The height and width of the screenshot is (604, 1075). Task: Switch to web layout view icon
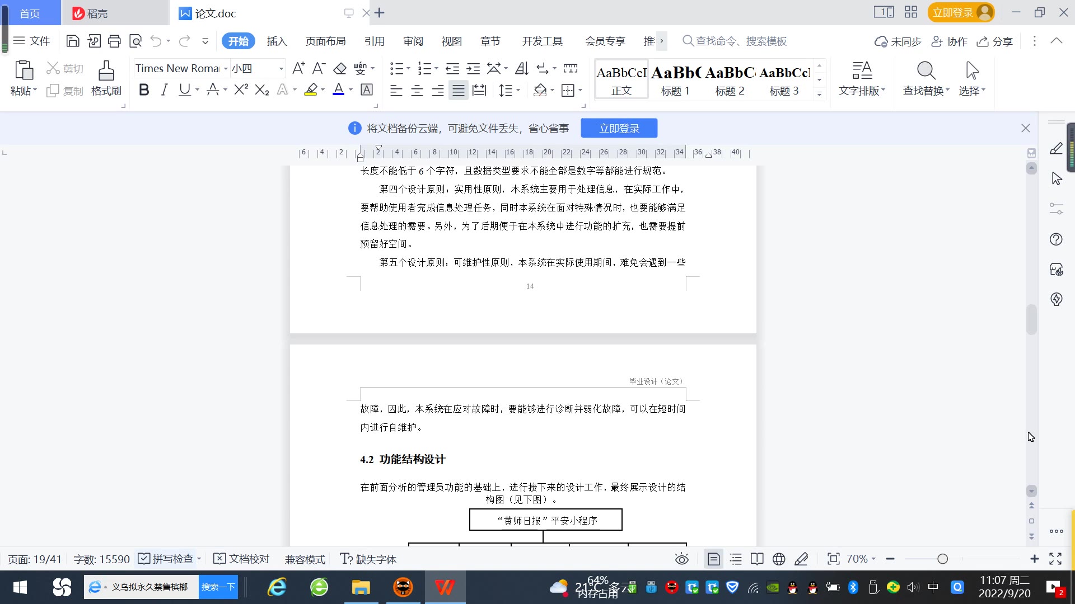click(778, 559)
